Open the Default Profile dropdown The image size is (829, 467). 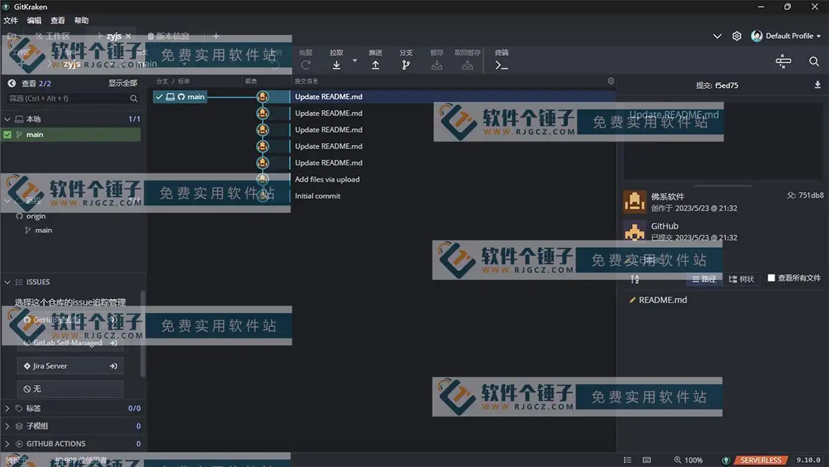pos(787,36)
